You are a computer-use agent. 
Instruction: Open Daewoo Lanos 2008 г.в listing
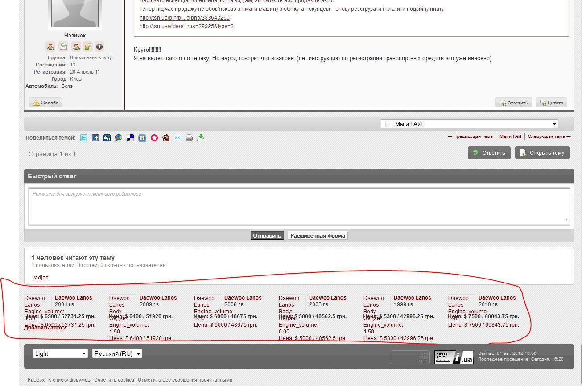243,298
